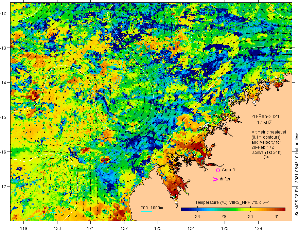Click the color bar value 30
Image resolution: width=299 pixels, height=231 pixels.
click(x=250, y=216)
